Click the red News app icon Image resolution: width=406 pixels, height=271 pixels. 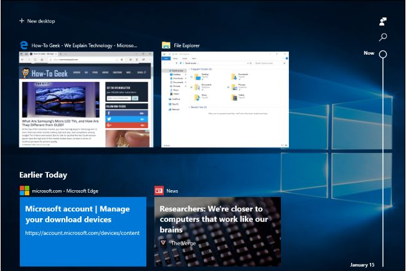click(x=159, y=191)
